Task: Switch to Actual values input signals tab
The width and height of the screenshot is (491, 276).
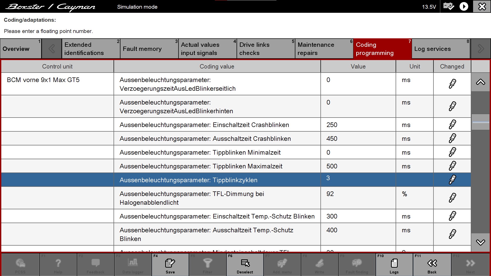Action: pos(207,49)
